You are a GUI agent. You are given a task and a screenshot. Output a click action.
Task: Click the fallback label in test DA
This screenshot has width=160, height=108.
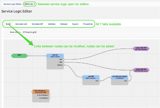[60, 65]
